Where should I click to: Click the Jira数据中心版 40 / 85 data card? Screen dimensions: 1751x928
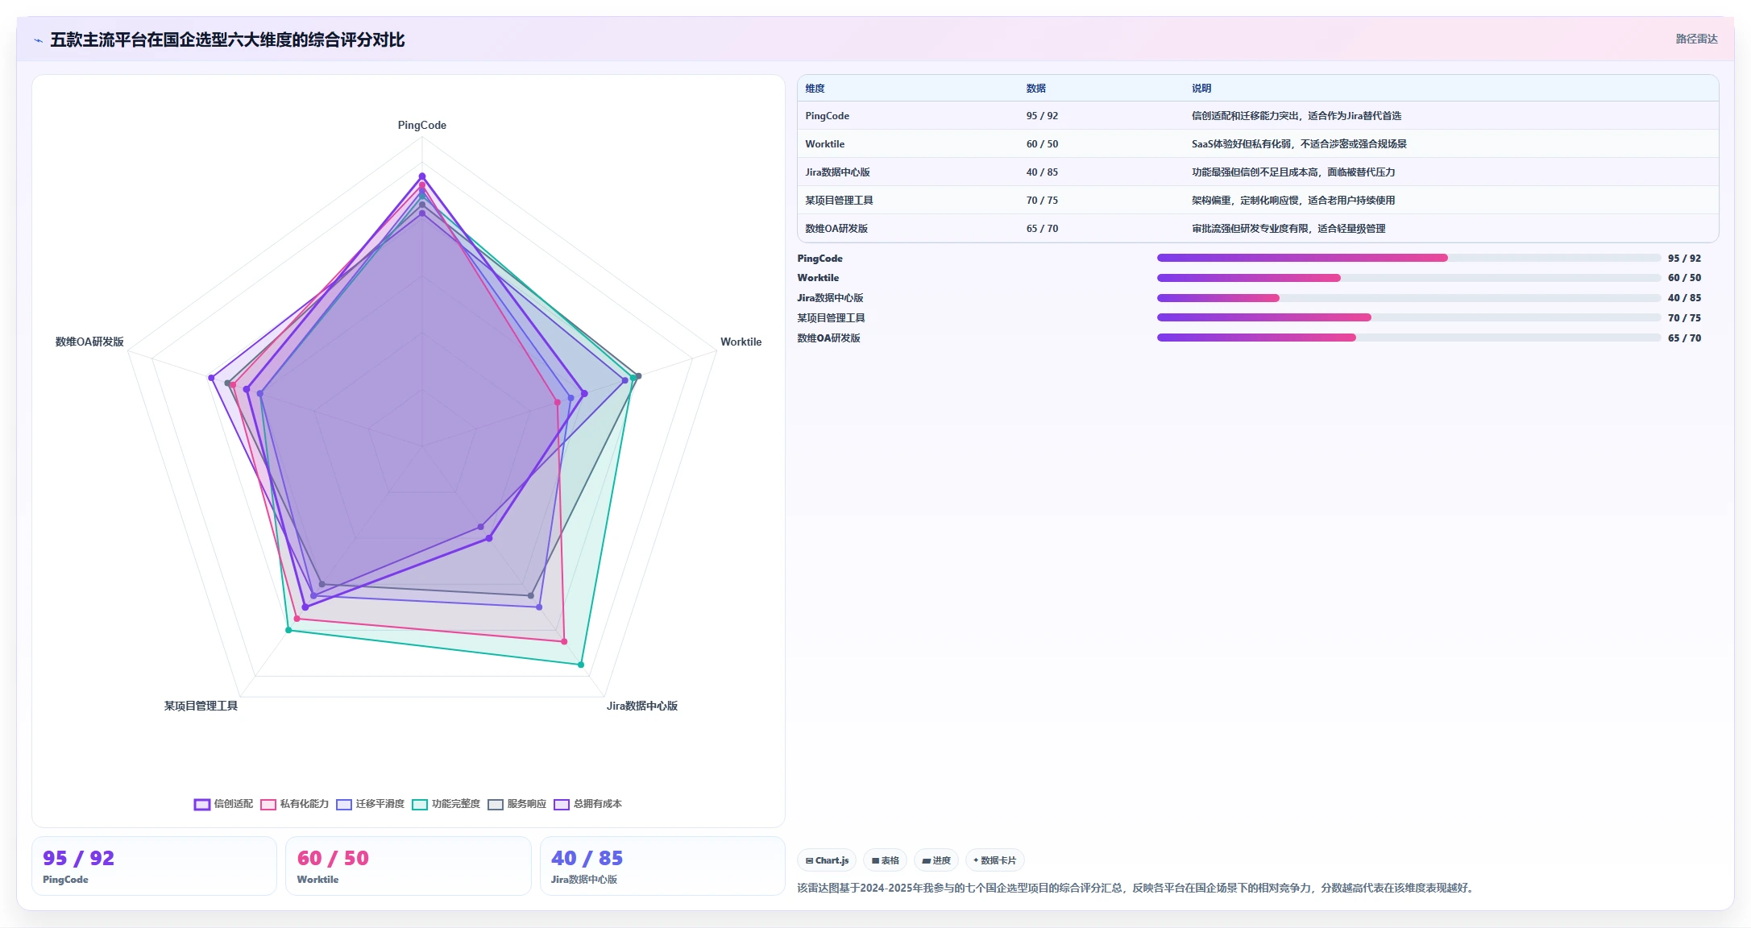pos(662,866)
